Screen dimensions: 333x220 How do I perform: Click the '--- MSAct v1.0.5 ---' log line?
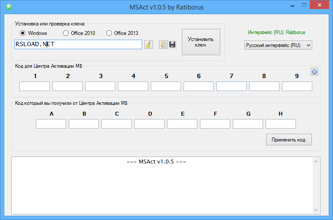point(156,162)
